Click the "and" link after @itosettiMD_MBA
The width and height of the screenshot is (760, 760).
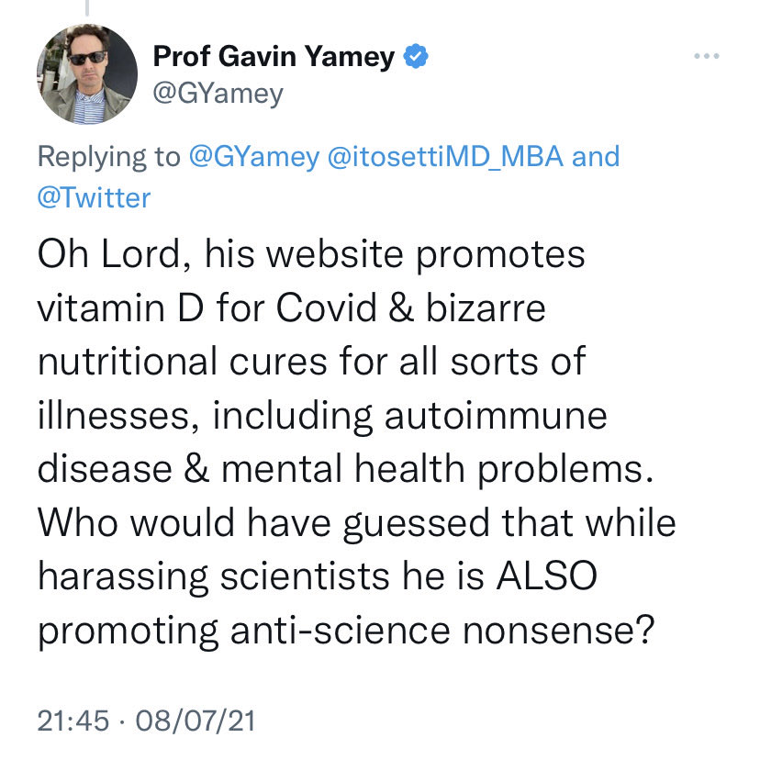click(596, 157)
